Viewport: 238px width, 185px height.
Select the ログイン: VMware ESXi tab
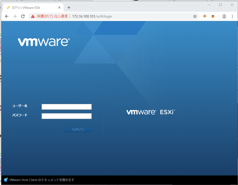coord(33,8)
